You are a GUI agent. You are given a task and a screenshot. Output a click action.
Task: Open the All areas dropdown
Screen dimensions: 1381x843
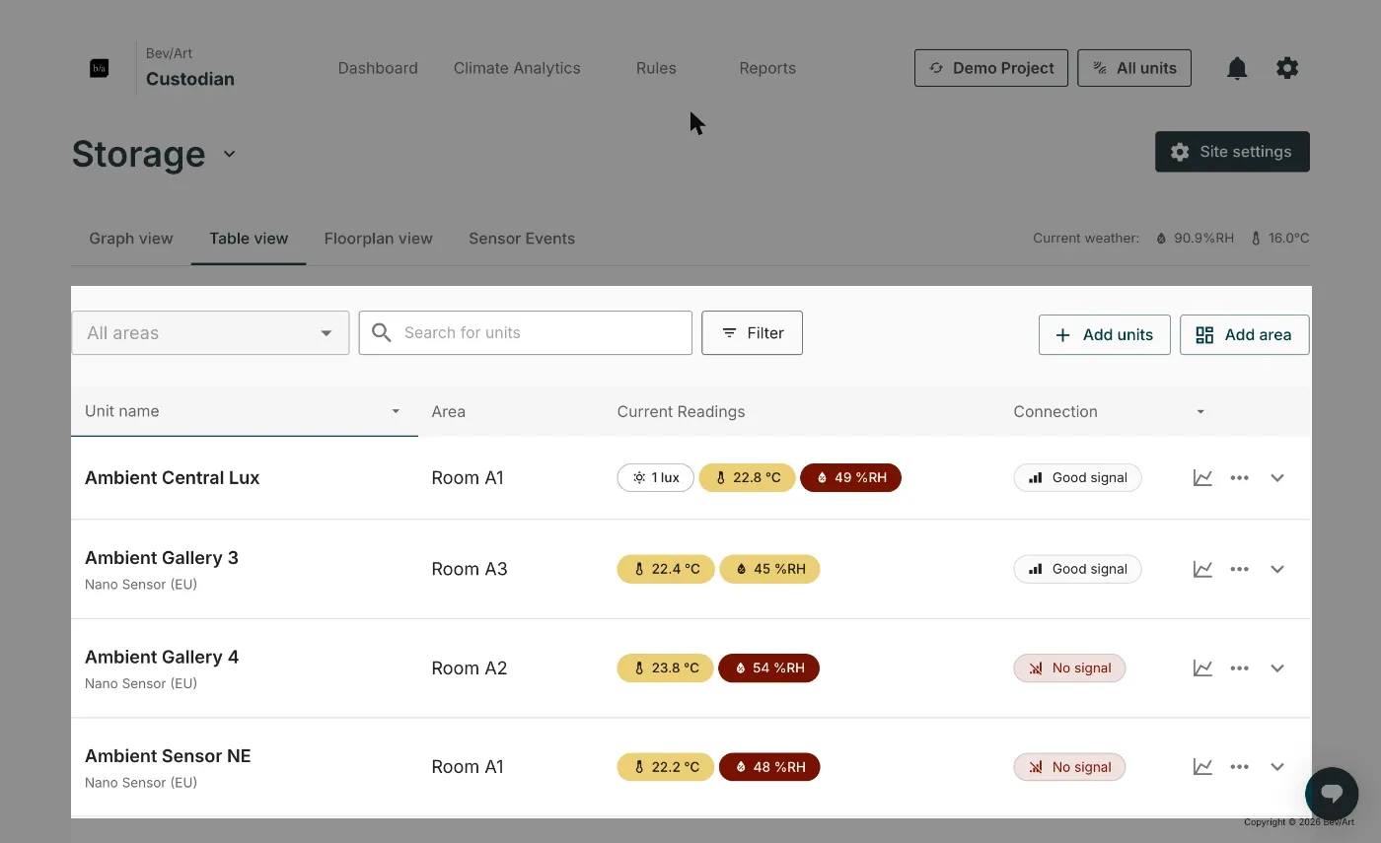[210, 333]
